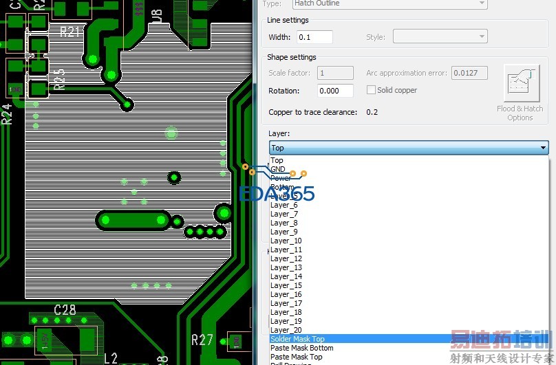This screenshot has height=365, width=556.
Task: Click the line Width input field
Action: (x=314, y=37)
